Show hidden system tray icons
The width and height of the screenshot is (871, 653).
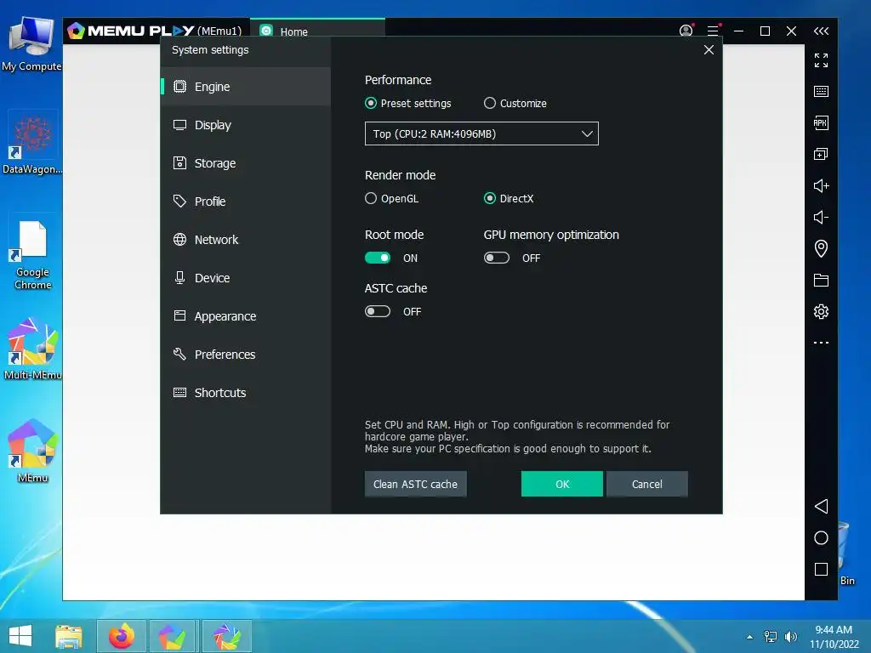(x=750, y=637)
